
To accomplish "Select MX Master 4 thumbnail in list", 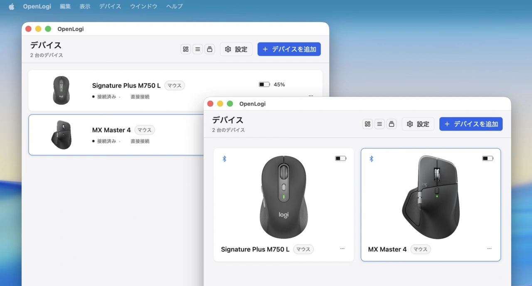I will pyautogui.click(x=62, y=135).
